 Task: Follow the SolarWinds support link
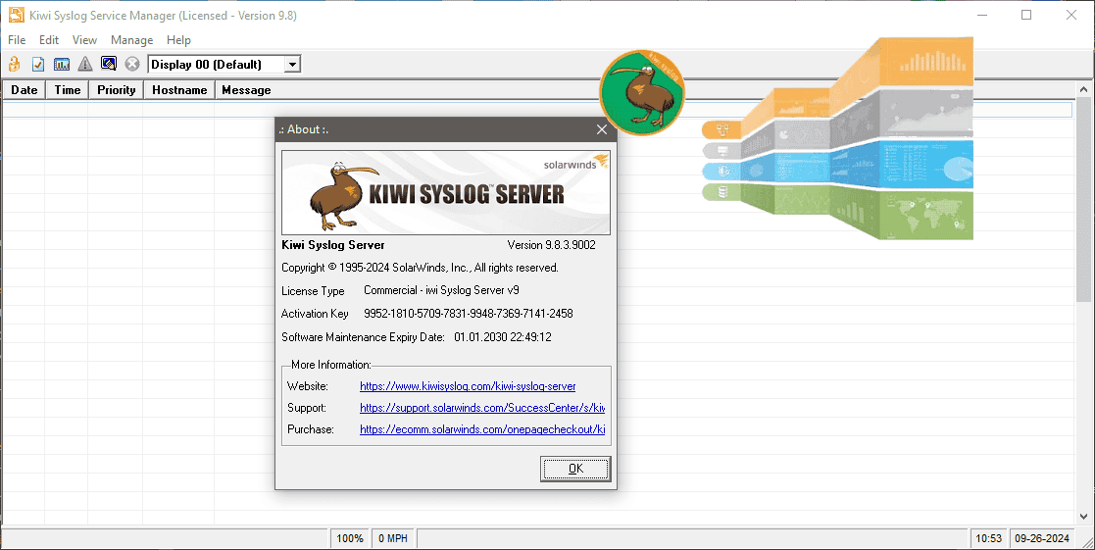click(x=481, y=408)
